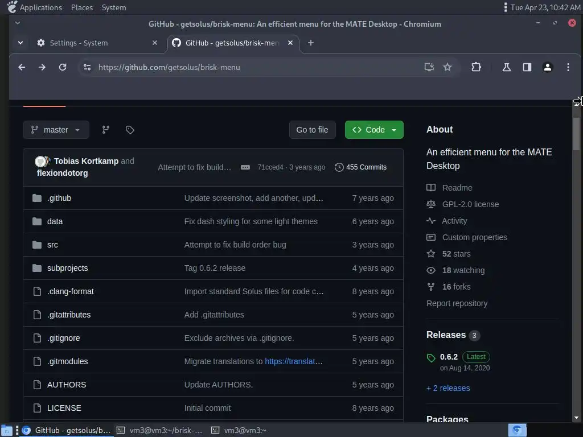Open Chromium three-dot menu
This screenshot has width=583, height=437.
[568, 67]
